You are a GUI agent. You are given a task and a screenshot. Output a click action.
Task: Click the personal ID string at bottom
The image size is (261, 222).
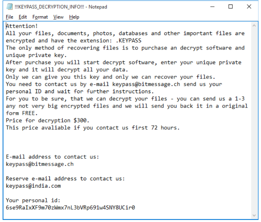coord(71,208)
